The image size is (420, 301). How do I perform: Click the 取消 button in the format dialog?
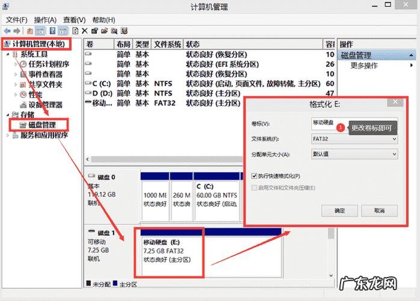pyautogui.click(x=379, y=211)
